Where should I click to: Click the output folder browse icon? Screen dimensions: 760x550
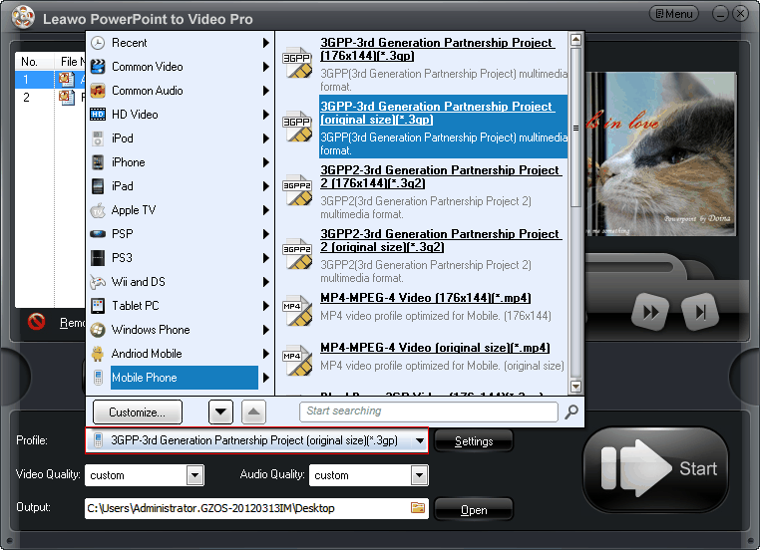click(x=418, y=507)
